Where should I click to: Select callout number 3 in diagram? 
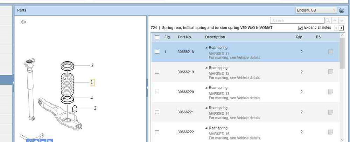(x=92, y=65)
